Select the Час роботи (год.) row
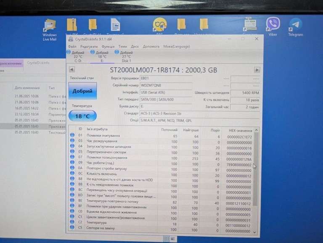This screenshot has width=323, height=243. (161, 164)
